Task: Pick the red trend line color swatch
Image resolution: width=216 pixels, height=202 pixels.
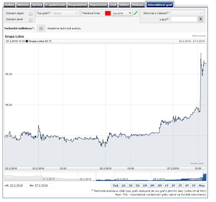Action: click(x=108, y=13)
